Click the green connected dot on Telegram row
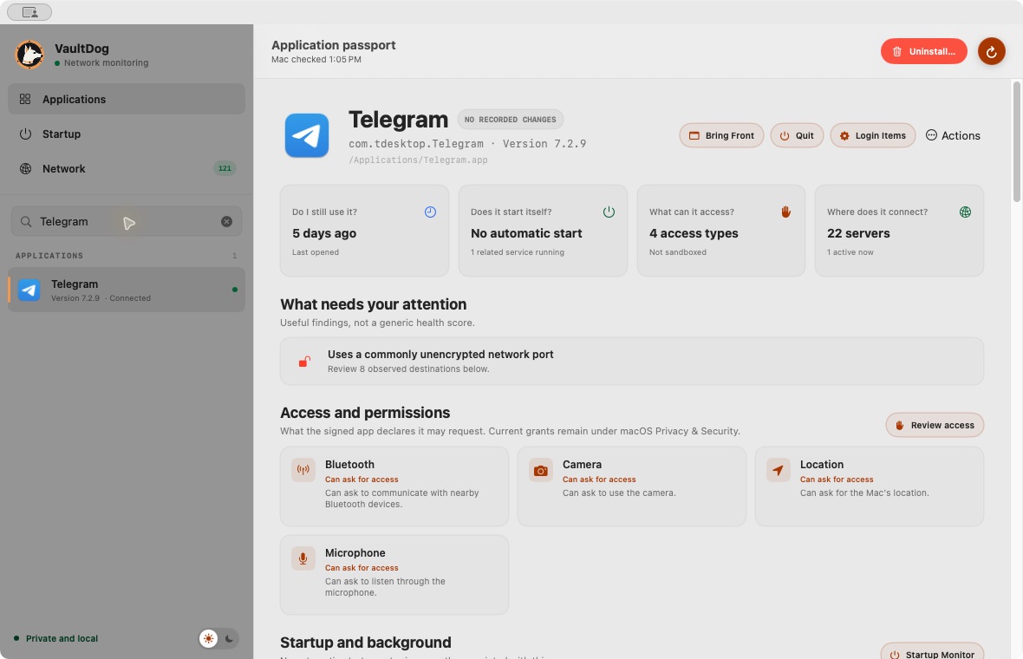1023x659 pixels. point(235,290)
